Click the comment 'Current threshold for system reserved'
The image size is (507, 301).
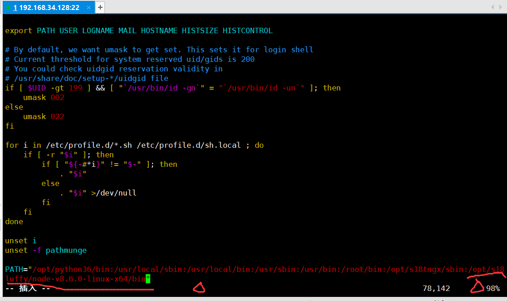[x=130, y=59]
